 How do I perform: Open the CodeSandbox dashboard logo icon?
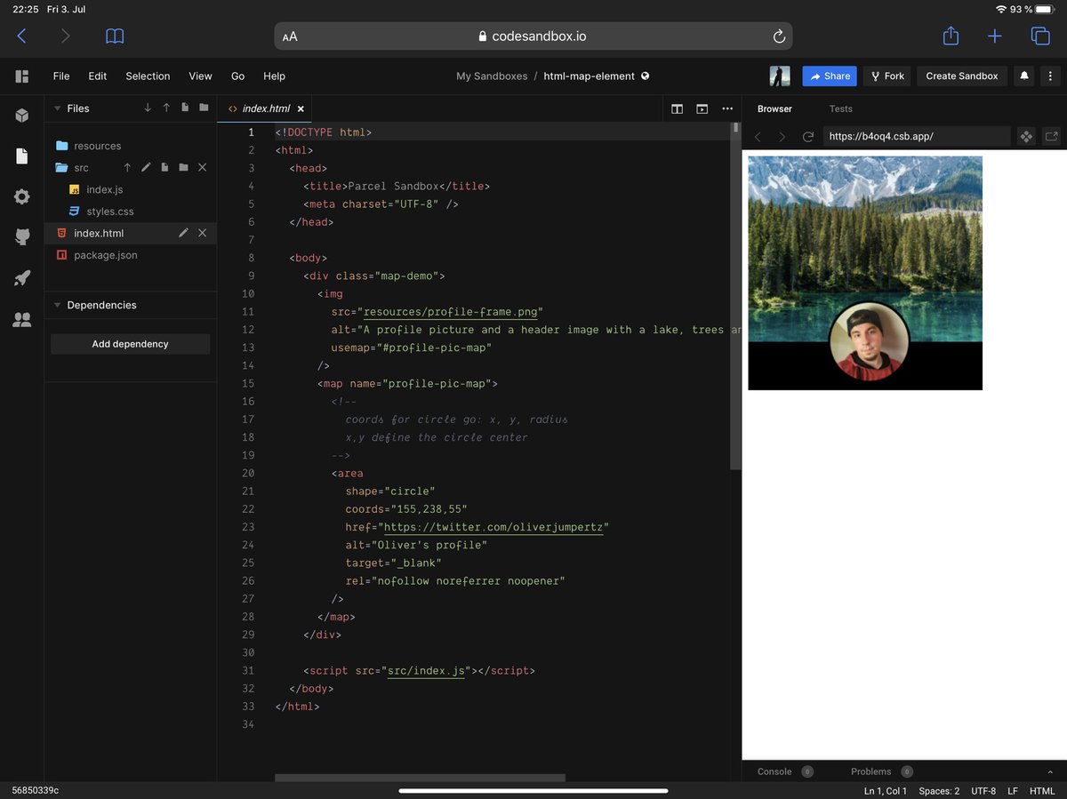[x=22, y=76]
